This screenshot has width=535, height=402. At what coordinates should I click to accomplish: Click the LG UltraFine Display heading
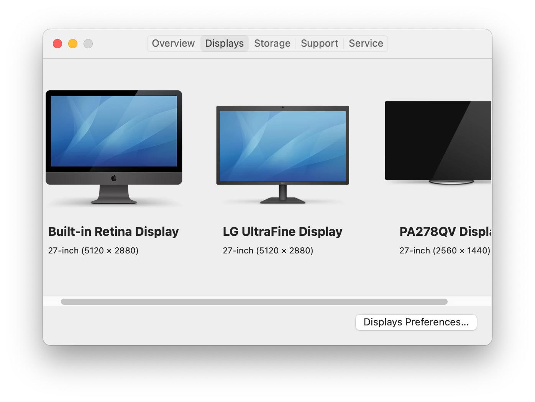pos(282,232)
